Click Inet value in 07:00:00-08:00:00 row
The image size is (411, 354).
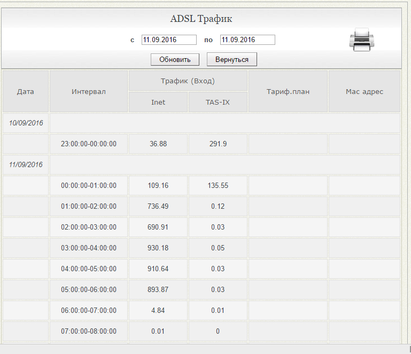158,331
